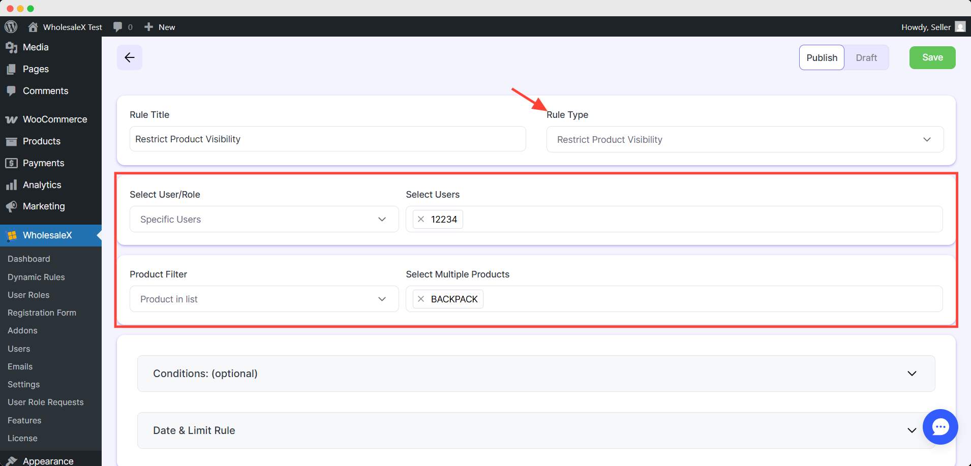The width and height of the screenshot is (971, 466).
Task: Click Howdy, Seller account text
Action: [926, 27]
